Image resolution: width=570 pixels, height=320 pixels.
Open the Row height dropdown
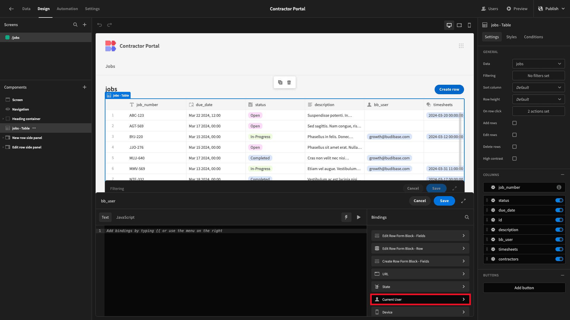[539, 99]
